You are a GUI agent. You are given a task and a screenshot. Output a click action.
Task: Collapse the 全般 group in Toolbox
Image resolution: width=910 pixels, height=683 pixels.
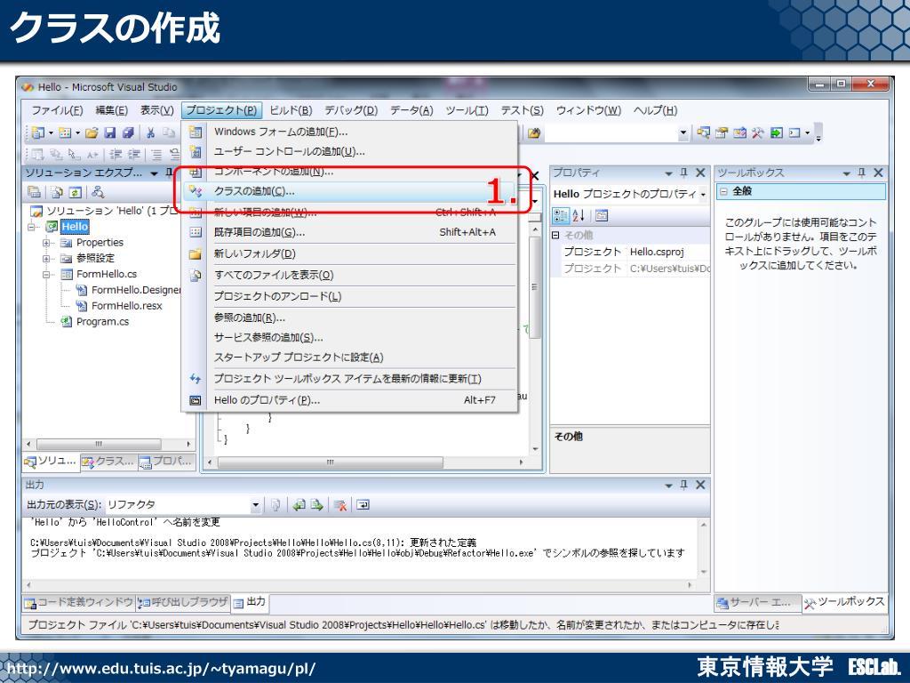[723, 191]
